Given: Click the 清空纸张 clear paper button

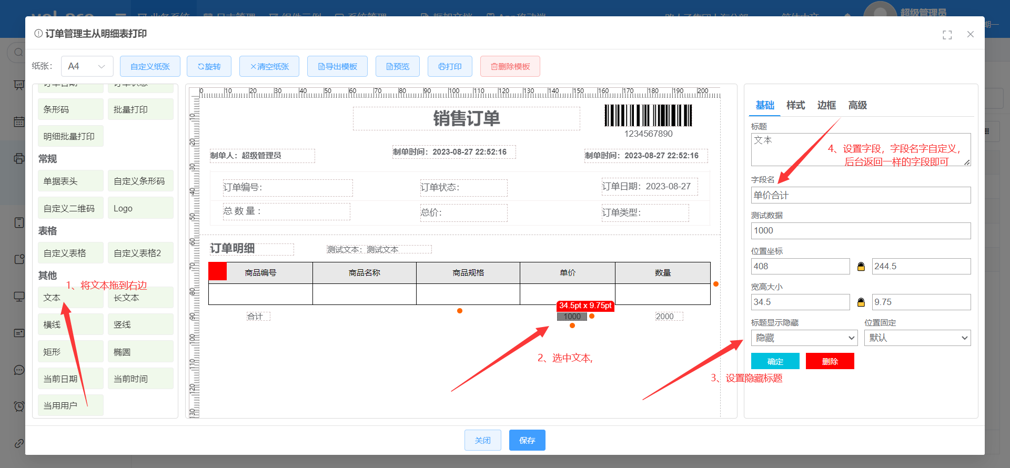Looking at the screenshot, I should (269, 66).
